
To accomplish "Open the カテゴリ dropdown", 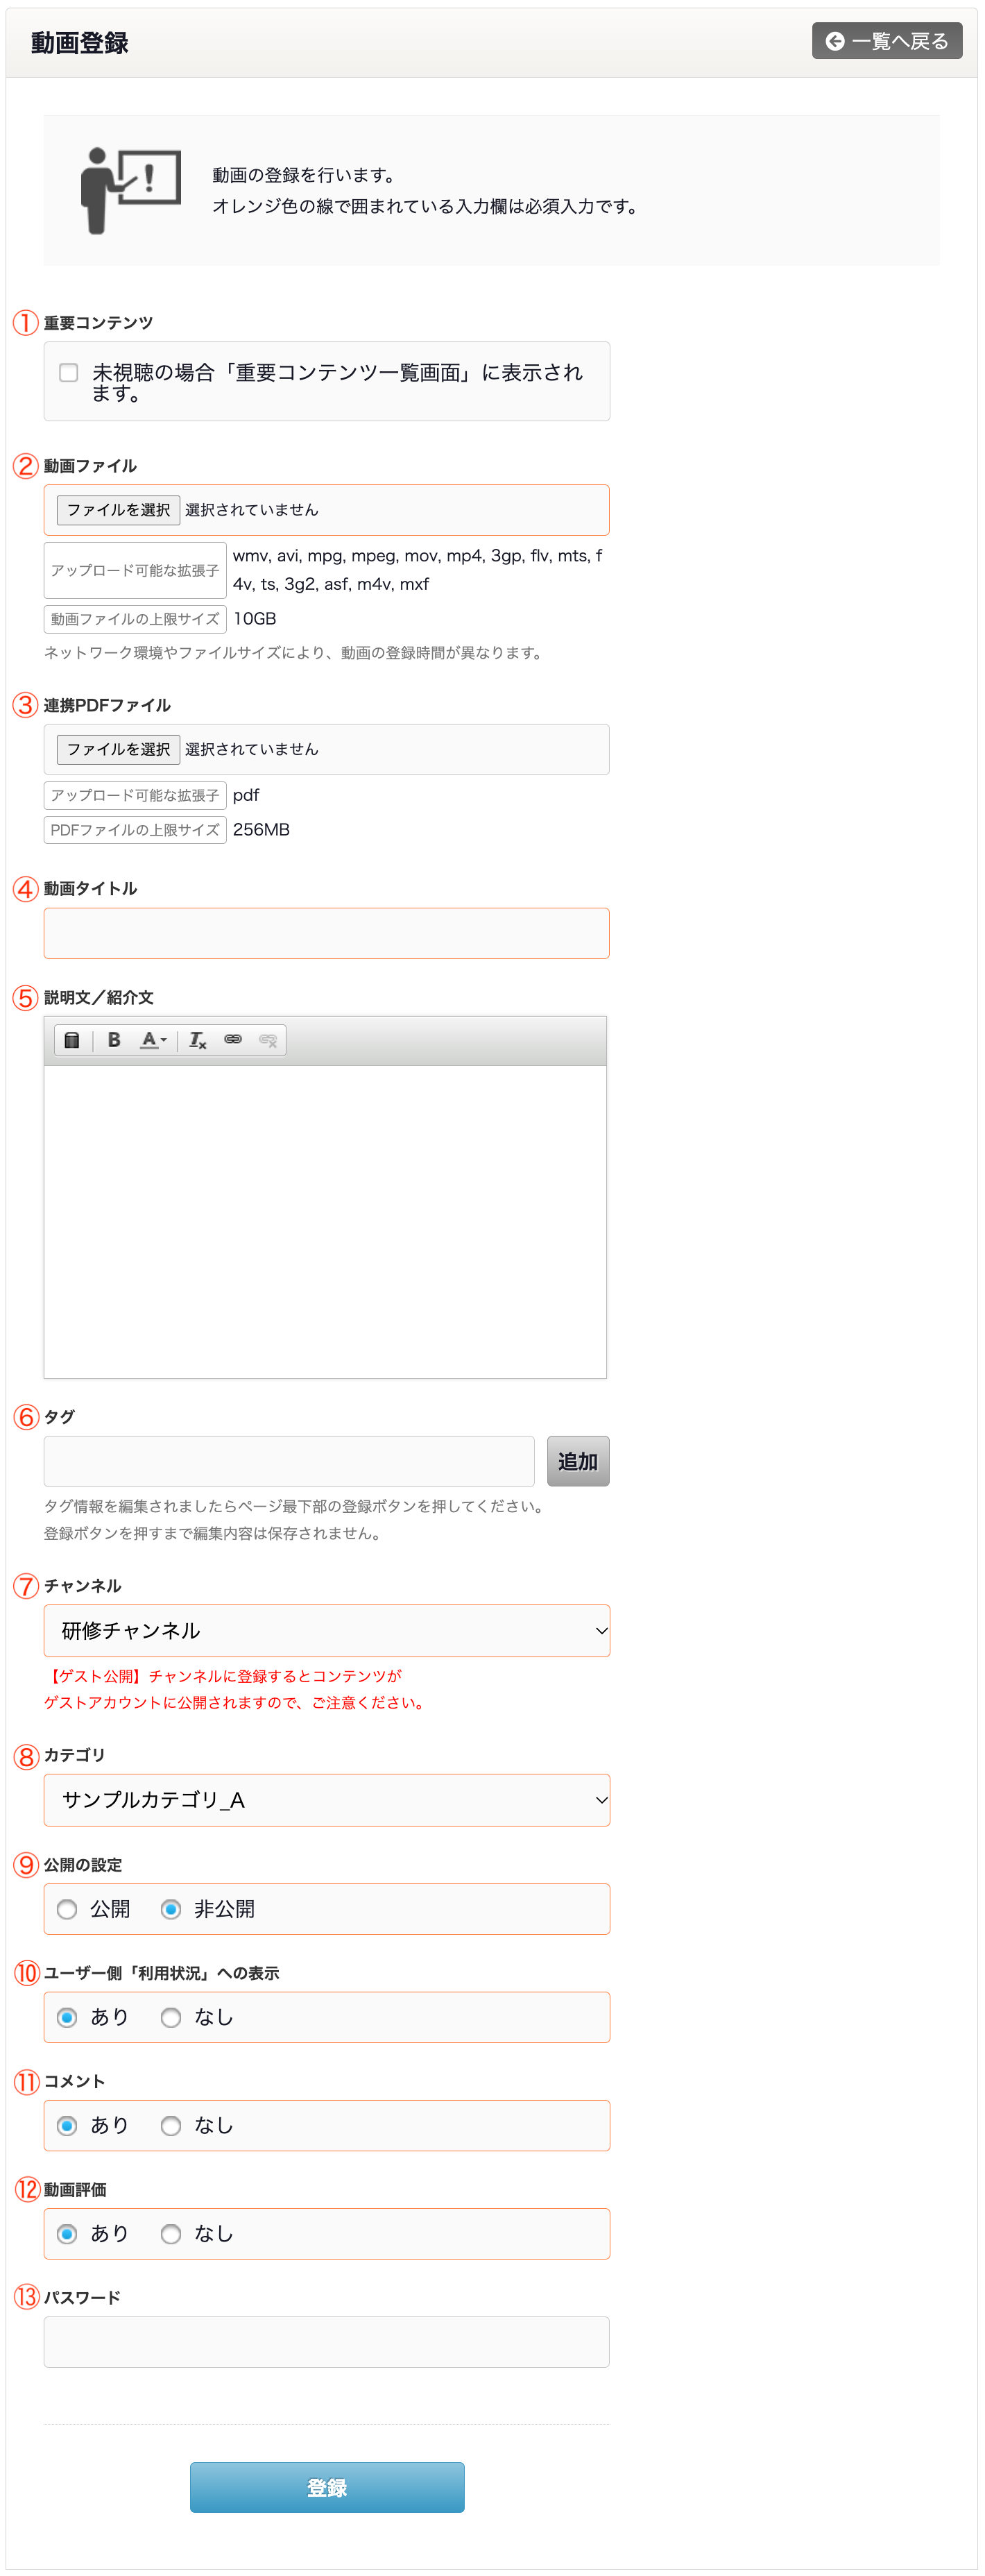I will point(327,1800).
